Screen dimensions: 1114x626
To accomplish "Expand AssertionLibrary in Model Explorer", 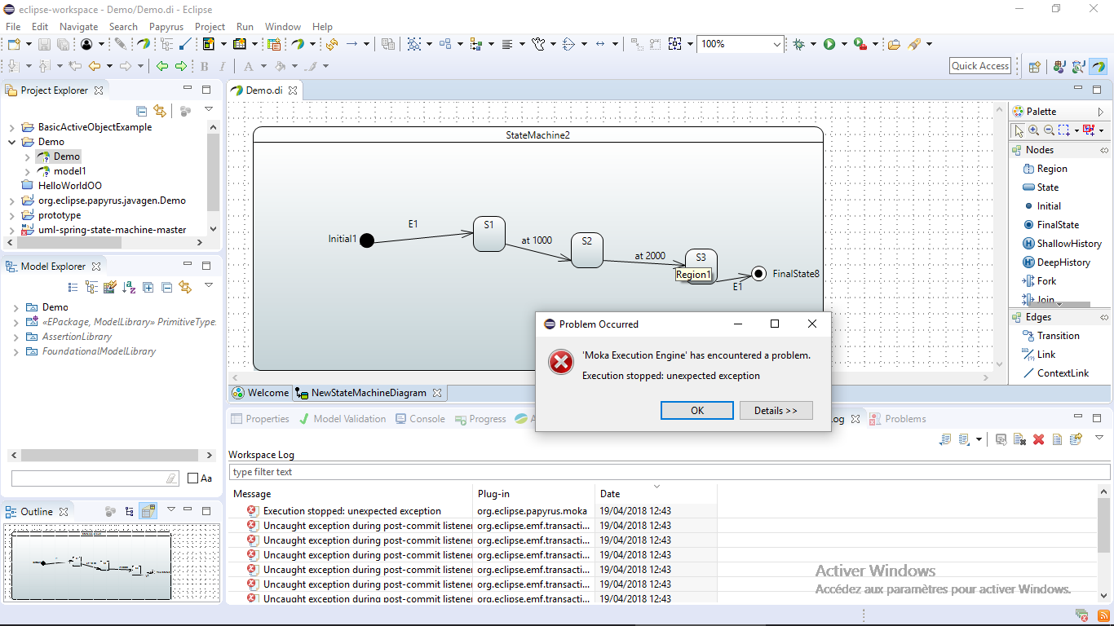I will [x=15, y=337].
